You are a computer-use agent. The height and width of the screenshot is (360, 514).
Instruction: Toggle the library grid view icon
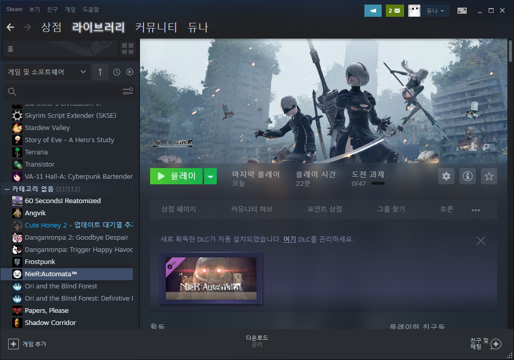point(128,49)
